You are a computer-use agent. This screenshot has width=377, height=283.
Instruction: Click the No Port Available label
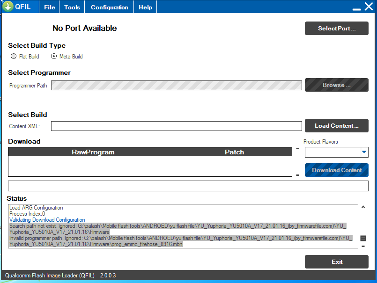tap(85, 28)
